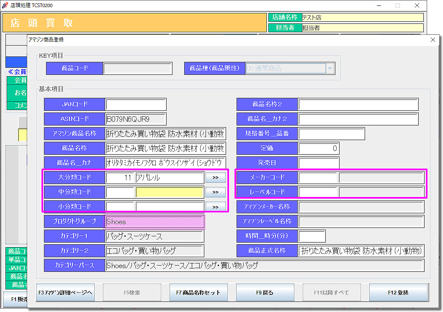Image resolution: width=443 pixels, height=312 pixels.
Task: Click the >> button beside 小分類コード
Action: click(x=215, y=207)
